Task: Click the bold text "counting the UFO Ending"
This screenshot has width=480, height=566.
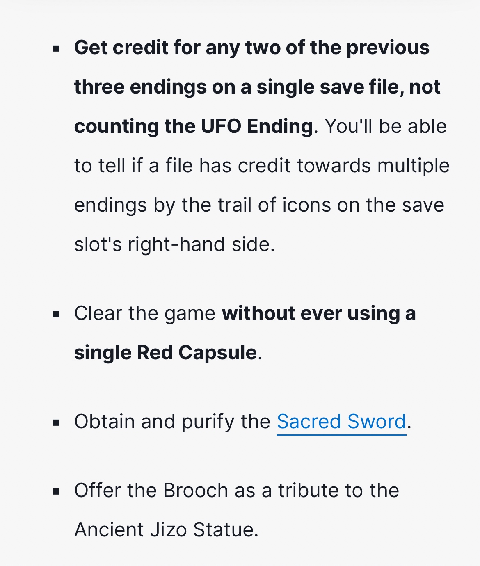Action: click(194, 126)
